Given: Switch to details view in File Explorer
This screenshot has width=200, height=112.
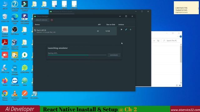Looking at the screenshot, I should (x=177, y=86).
